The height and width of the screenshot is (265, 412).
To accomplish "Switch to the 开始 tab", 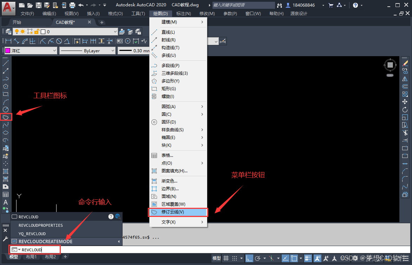I will pyautogui.click(x=17, y=22).
